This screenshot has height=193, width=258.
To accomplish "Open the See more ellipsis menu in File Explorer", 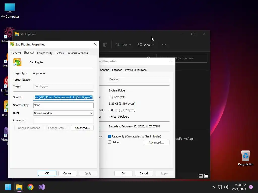I will 164,45.
